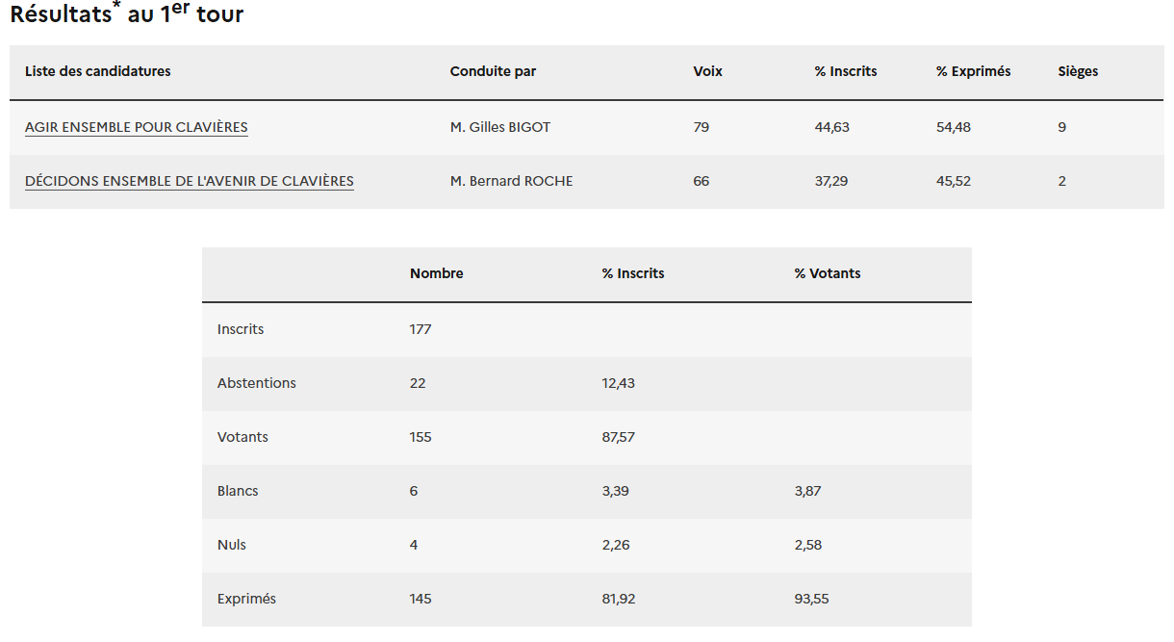
Task: Click the '% Exprimés' column header
Action: pos(973,71)
